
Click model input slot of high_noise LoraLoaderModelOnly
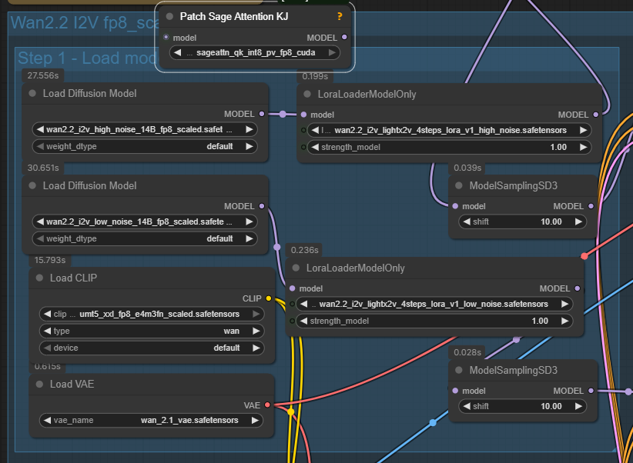303,115
